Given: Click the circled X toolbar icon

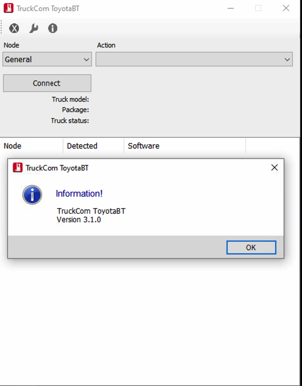Looking at the screenshot, I should tap(14, 28).
